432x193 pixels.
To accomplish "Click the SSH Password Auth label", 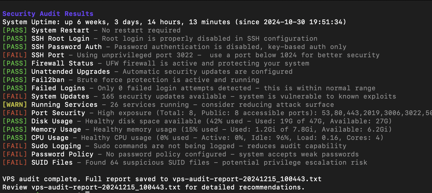I will 66,47.
